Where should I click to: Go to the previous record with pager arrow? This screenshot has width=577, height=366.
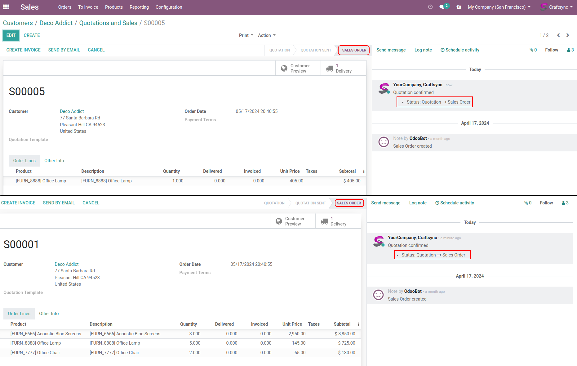coord(558,35)
